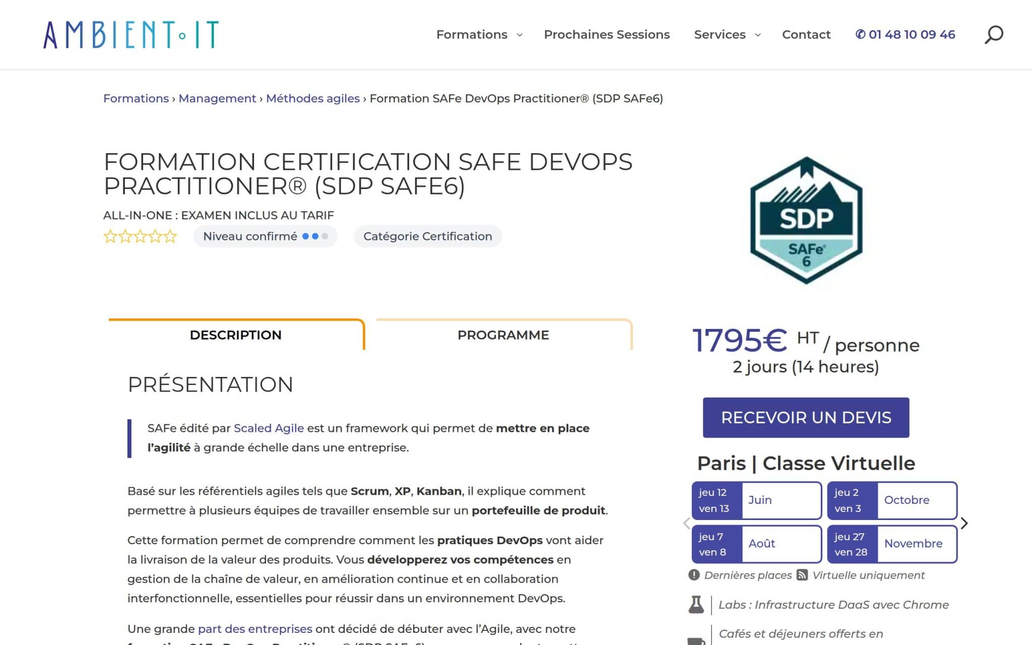Open Prochaines Sessions in navigation
The height and width of the screenshot is (645, 1032).
tap(607, 34)
